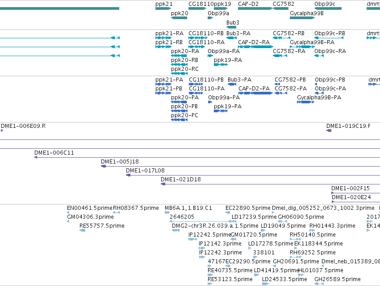Select the DME1-017L08 BAC clone label
The height and width of the screenshot is (286, 380).
145,171
